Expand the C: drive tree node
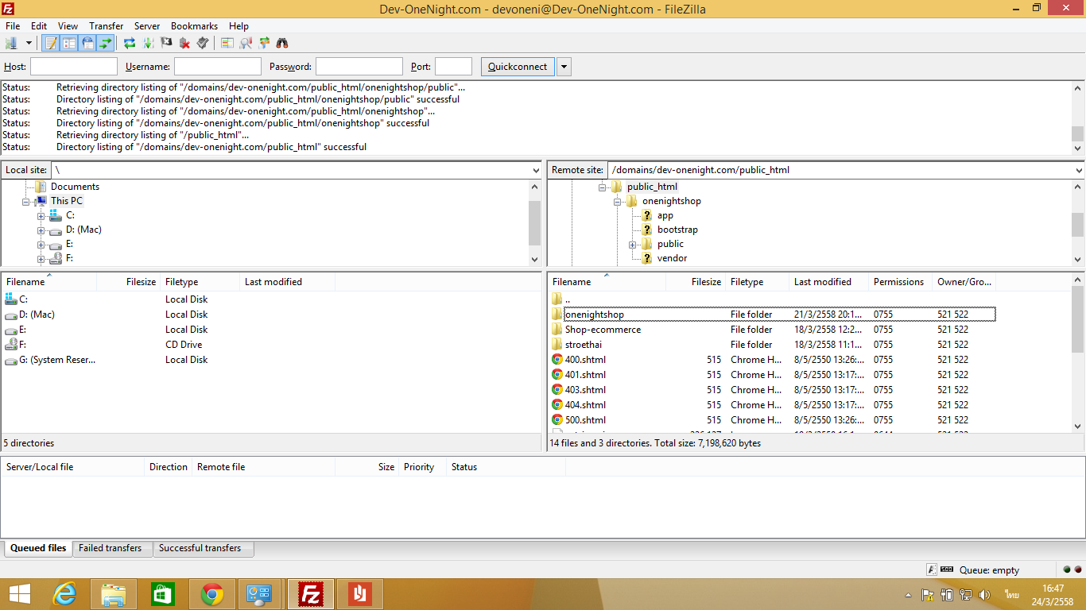Viewport: 1086px width, 610px height. [x=41, y=216]
